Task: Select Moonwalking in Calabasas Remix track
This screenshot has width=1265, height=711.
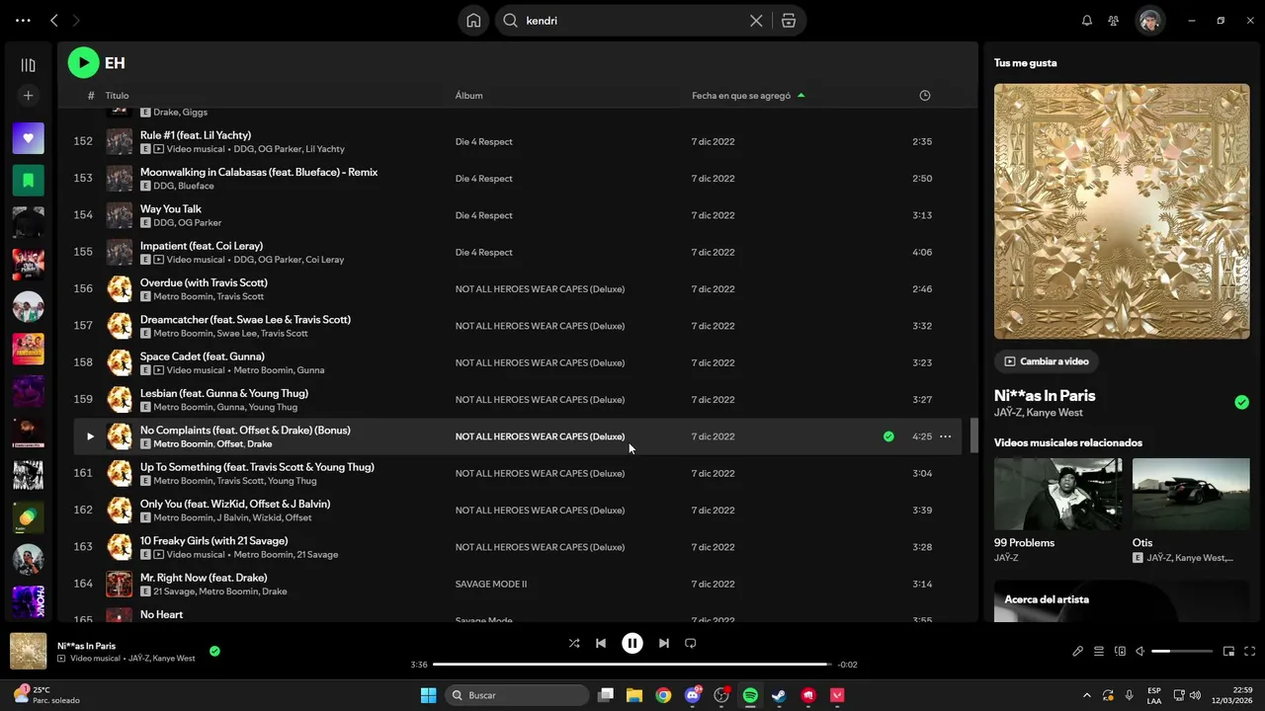Action: coord(259,172)
